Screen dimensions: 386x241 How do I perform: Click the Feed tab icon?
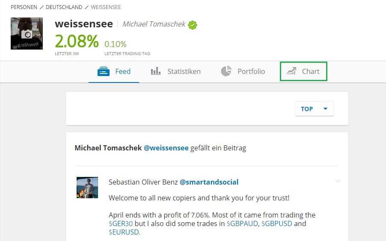[104, 71]
